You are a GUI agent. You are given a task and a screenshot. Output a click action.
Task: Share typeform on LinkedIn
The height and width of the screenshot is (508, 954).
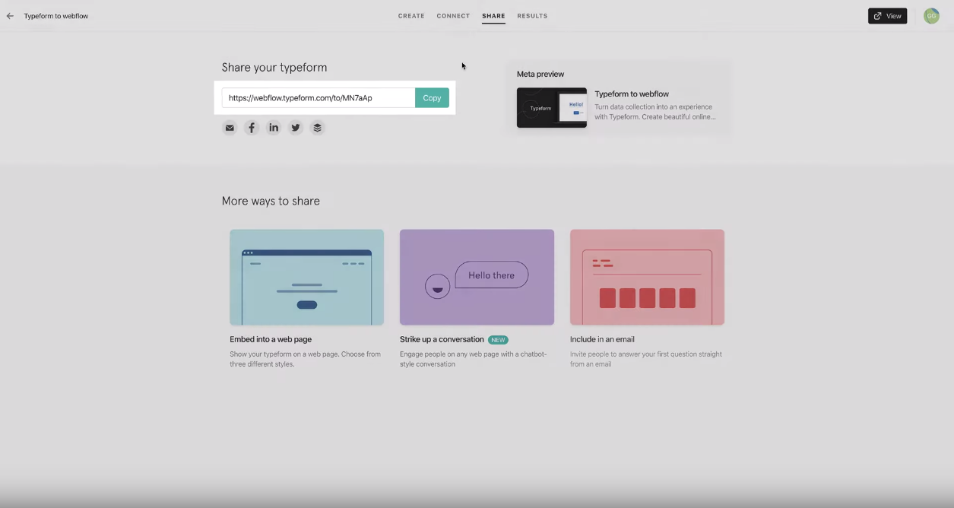(x=274, y=128)
